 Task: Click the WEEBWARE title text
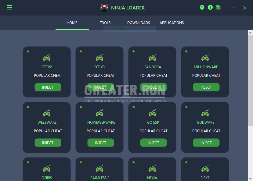pyautogui.click(x=47, y=122)
